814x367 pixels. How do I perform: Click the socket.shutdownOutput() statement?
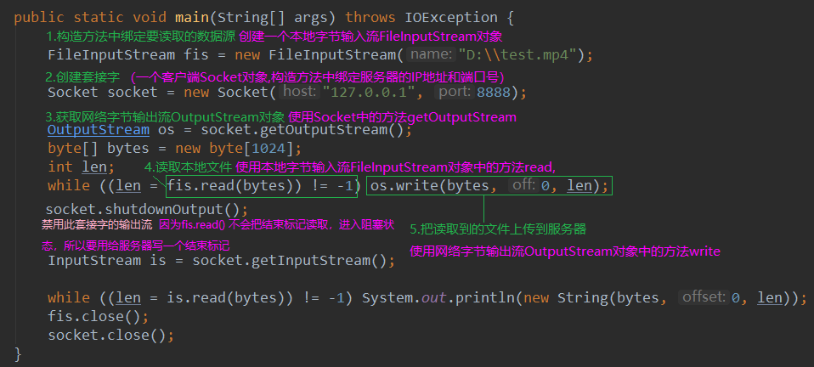147,210
